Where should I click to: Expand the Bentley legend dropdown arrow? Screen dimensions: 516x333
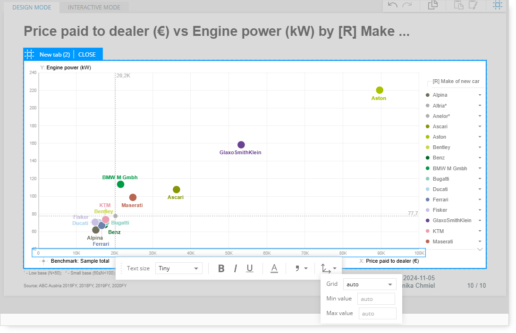point(480,147)
